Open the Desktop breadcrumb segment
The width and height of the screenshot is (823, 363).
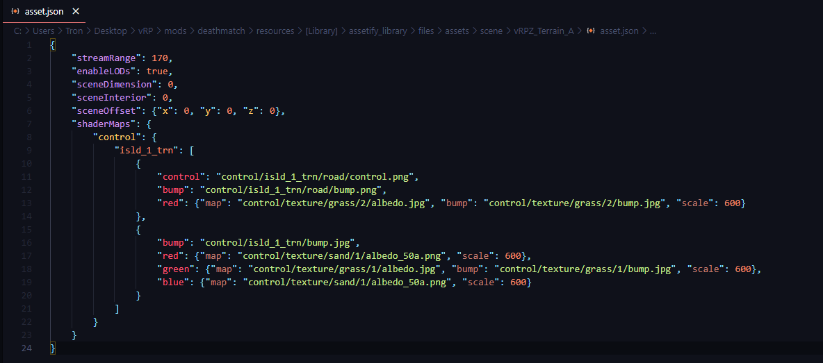click(111, 31)
